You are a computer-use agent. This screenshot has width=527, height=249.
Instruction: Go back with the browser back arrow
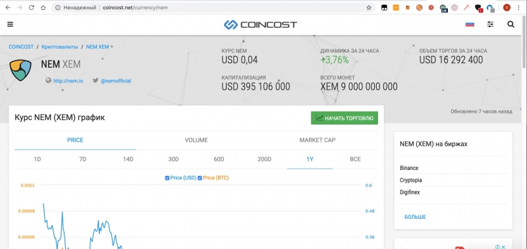click(x=8, y=7)
